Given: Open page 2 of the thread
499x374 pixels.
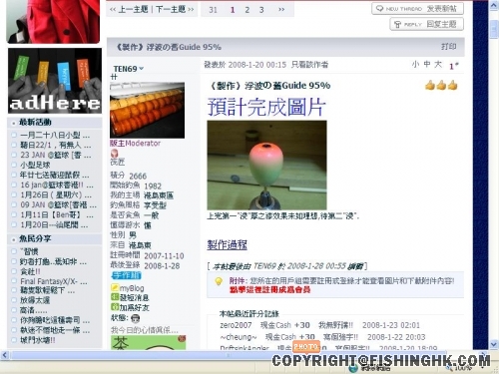Looking at the screenshot, I should [247, 10].
